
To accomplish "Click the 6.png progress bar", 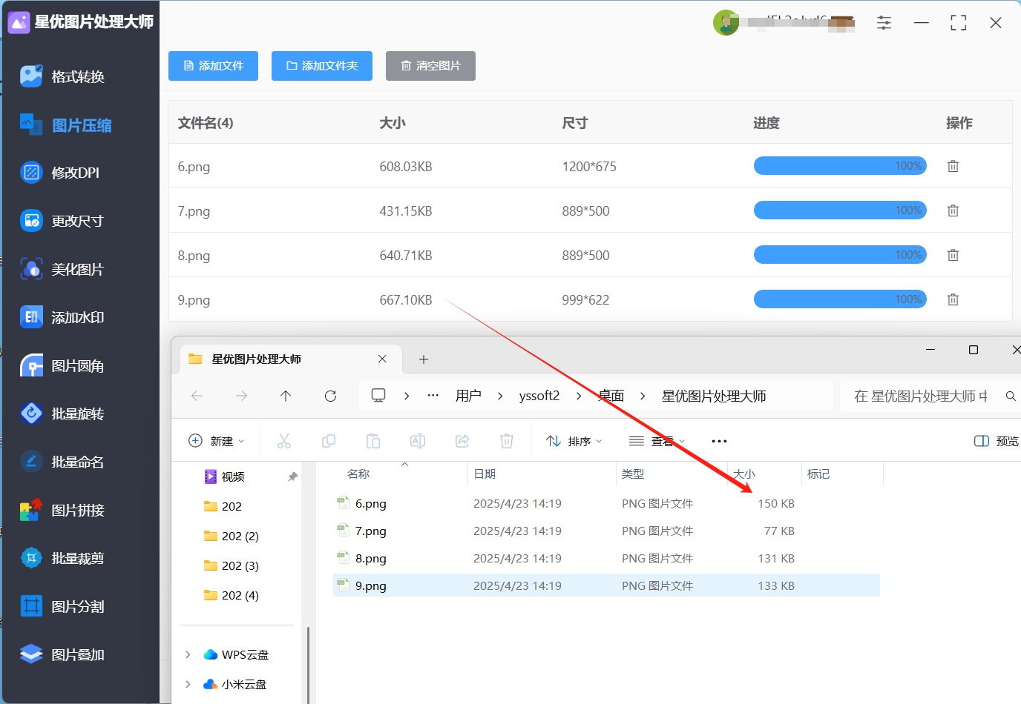I will coord(840,166).
